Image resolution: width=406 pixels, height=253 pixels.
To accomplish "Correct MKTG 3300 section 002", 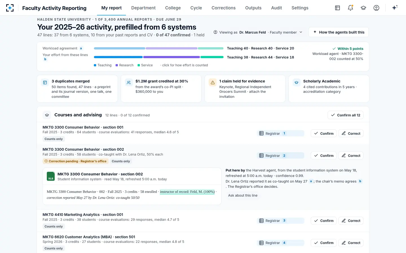I will 351,156.
